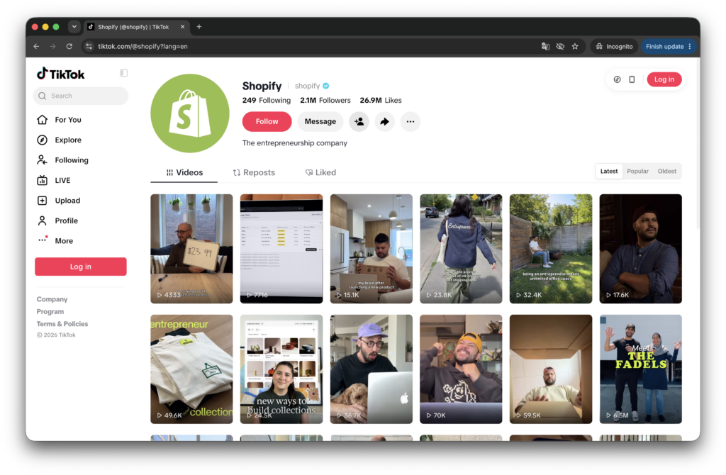Image resolution: width=726 pixels, height=475 pixels.
Task: Message the Shopify account
Action: pos(320,121)
